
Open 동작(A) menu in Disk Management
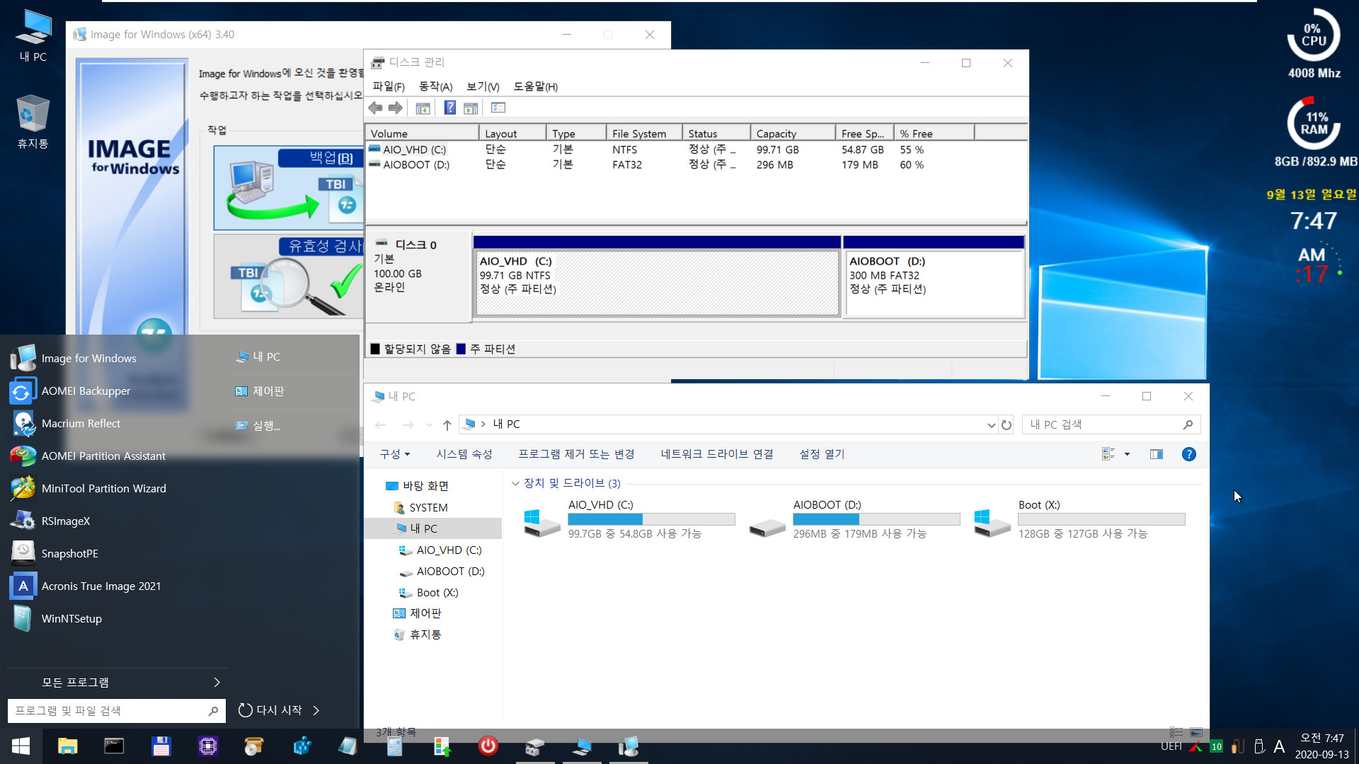click(x=435, y=86)
